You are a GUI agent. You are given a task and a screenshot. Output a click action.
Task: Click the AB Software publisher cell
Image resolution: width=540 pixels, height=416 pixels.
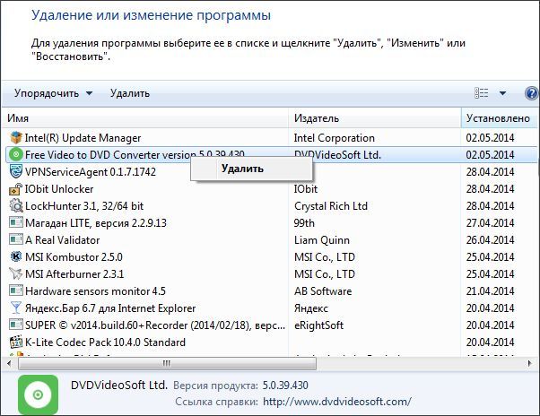pos(323,291)
